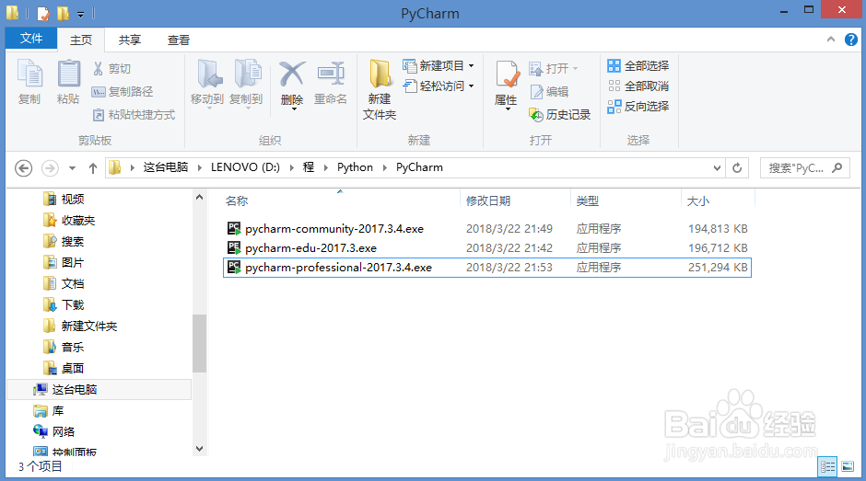Open Music (音乐) in navigation pane
The height and width of the screenshot is (481, 866).
point(64,347)
